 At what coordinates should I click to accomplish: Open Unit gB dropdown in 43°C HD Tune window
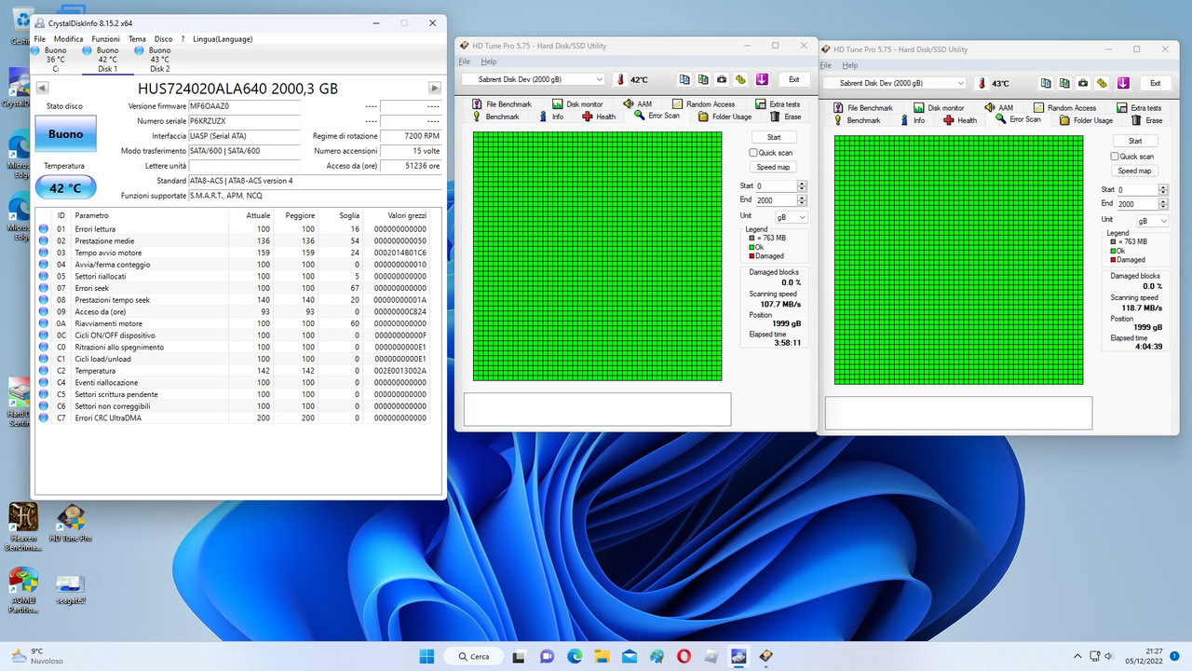click(1152, 221)
